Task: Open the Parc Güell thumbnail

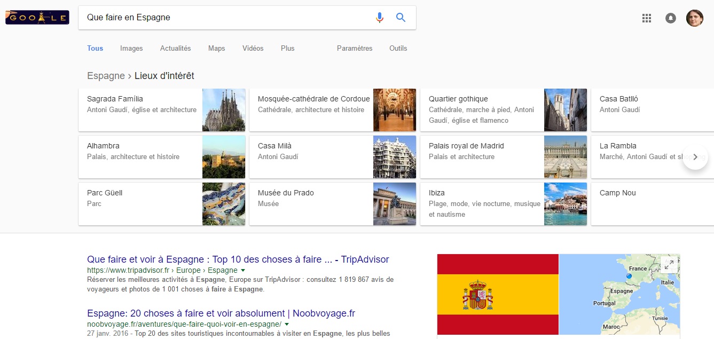Action: pyautogui.click(x=224, y=204)
